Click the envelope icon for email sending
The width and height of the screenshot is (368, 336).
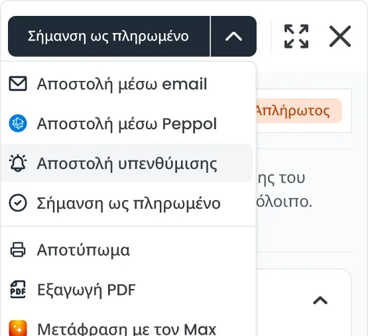(18, 84)
